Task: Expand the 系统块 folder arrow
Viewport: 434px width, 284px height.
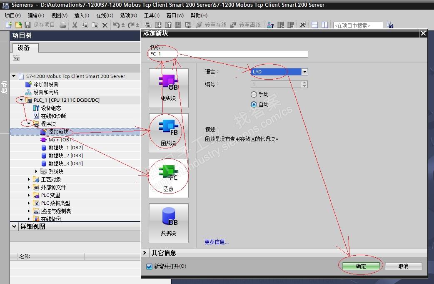Action: pos(36,171)
